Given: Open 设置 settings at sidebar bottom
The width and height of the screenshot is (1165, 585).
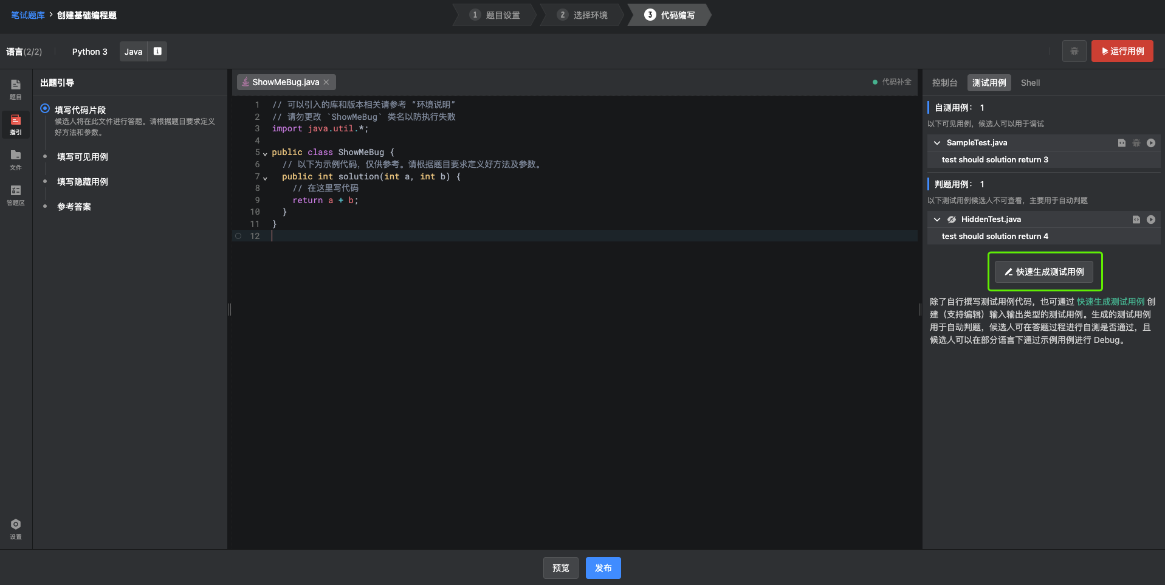Looking at the screenshot, I should pyautogui.click(x=16, y=528).
